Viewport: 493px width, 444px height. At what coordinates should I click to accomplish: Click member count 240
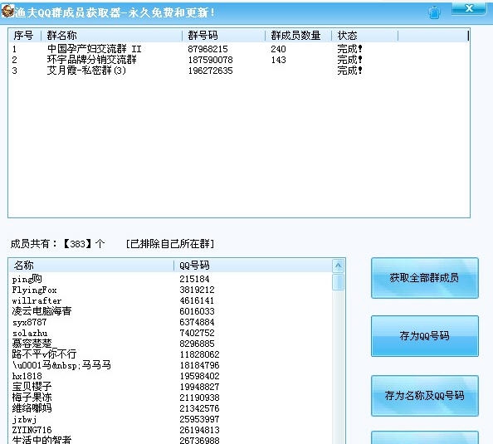pos(278,49)
